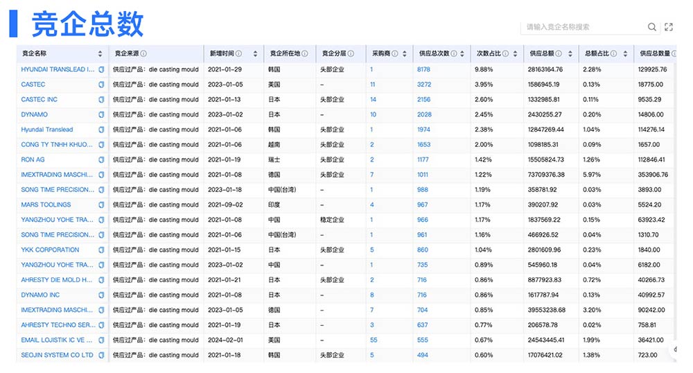The height and width of the screenshot is (373, 693).
Task: Click the fullscreen expand icon
Action: click(x=669, y=27)
